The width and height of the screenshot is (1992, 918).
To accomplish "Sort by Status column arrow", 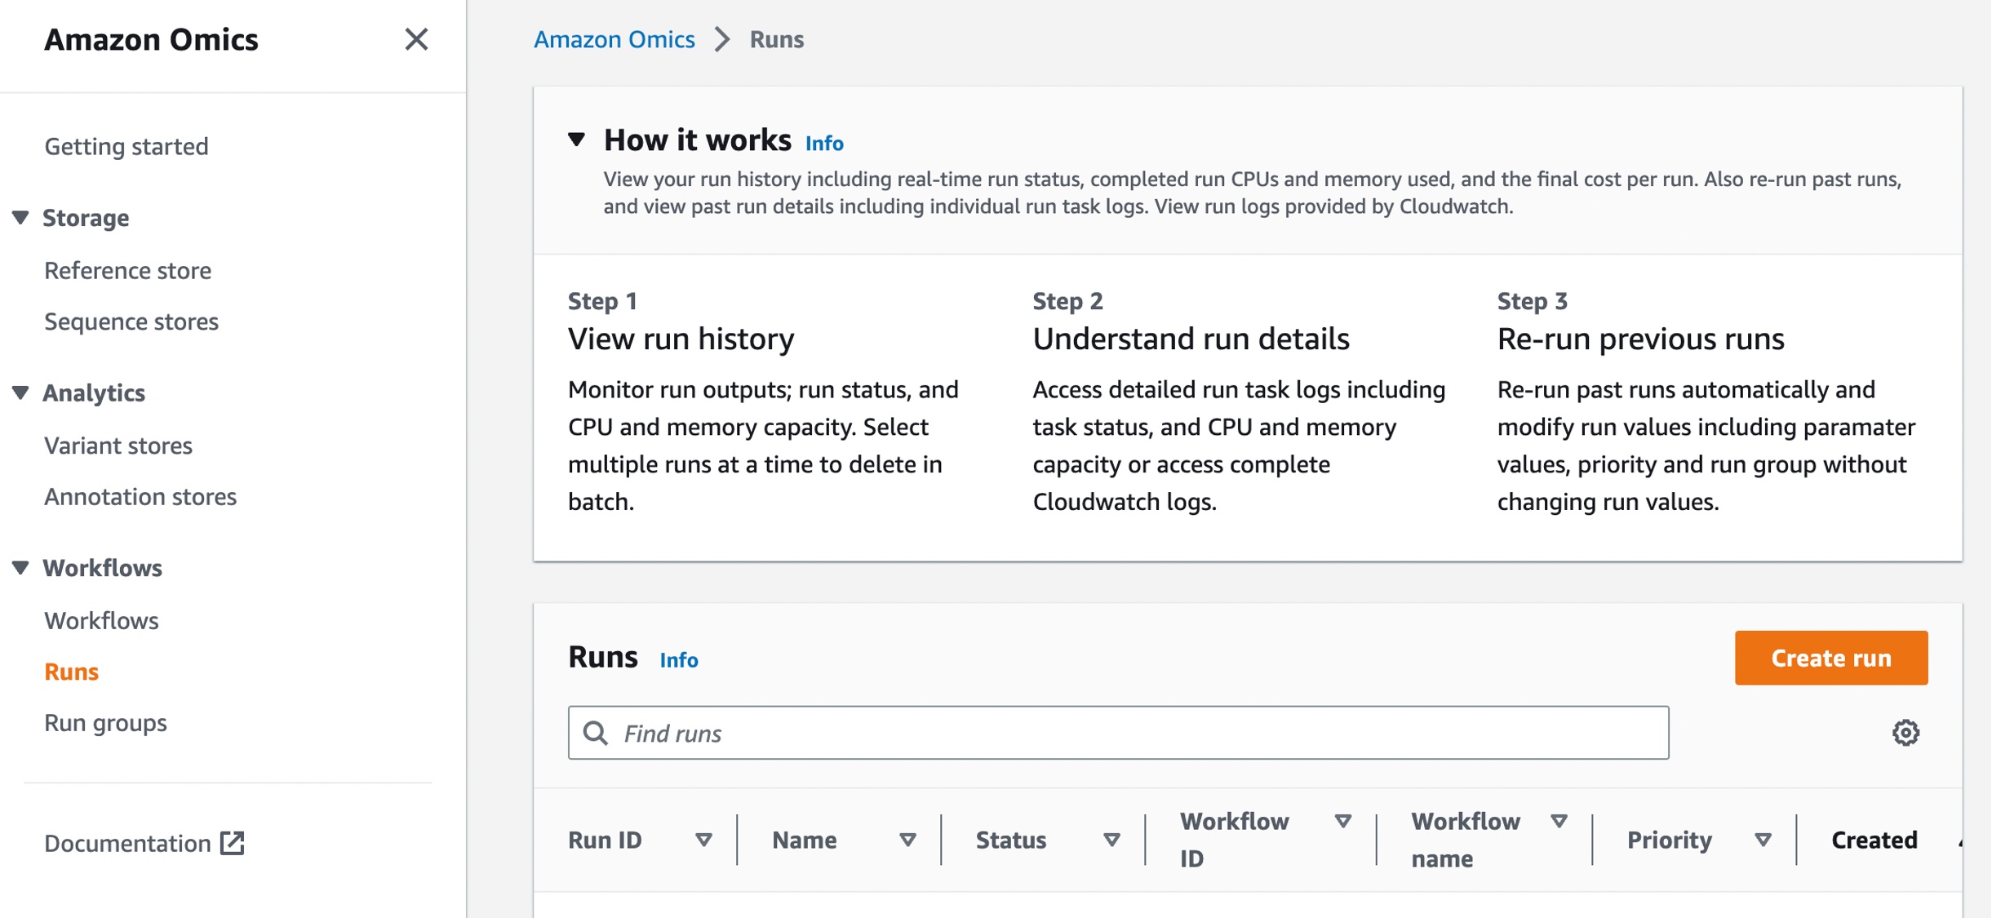I will [x=1111, y=840].
